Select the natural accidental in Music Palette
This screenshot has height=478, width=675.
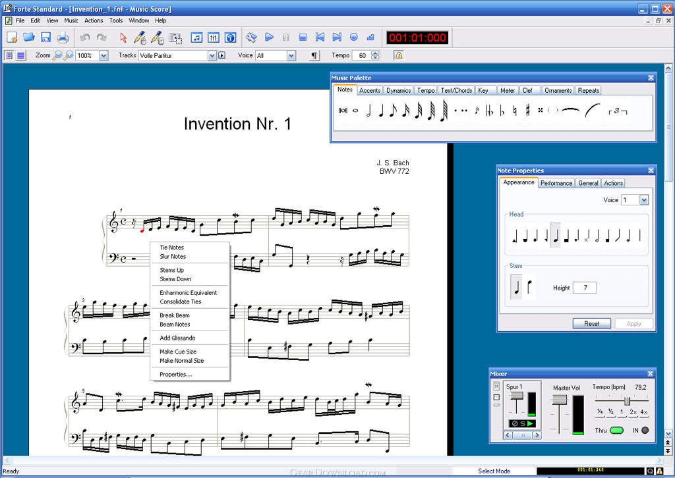(515, 111)
